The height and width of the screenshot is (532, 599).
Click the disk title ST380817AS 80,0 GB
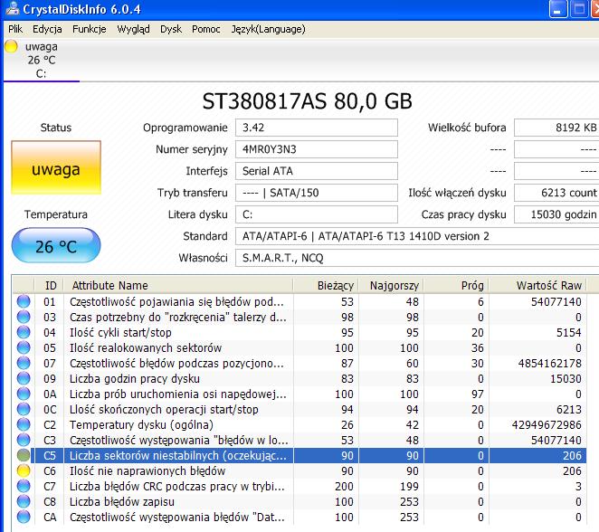click(x=307, y=101)
